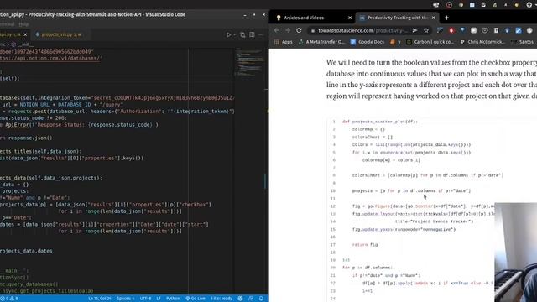Open a new browser tab with plus button
This screenshot has width=537, height=302.
coord(446,18)
